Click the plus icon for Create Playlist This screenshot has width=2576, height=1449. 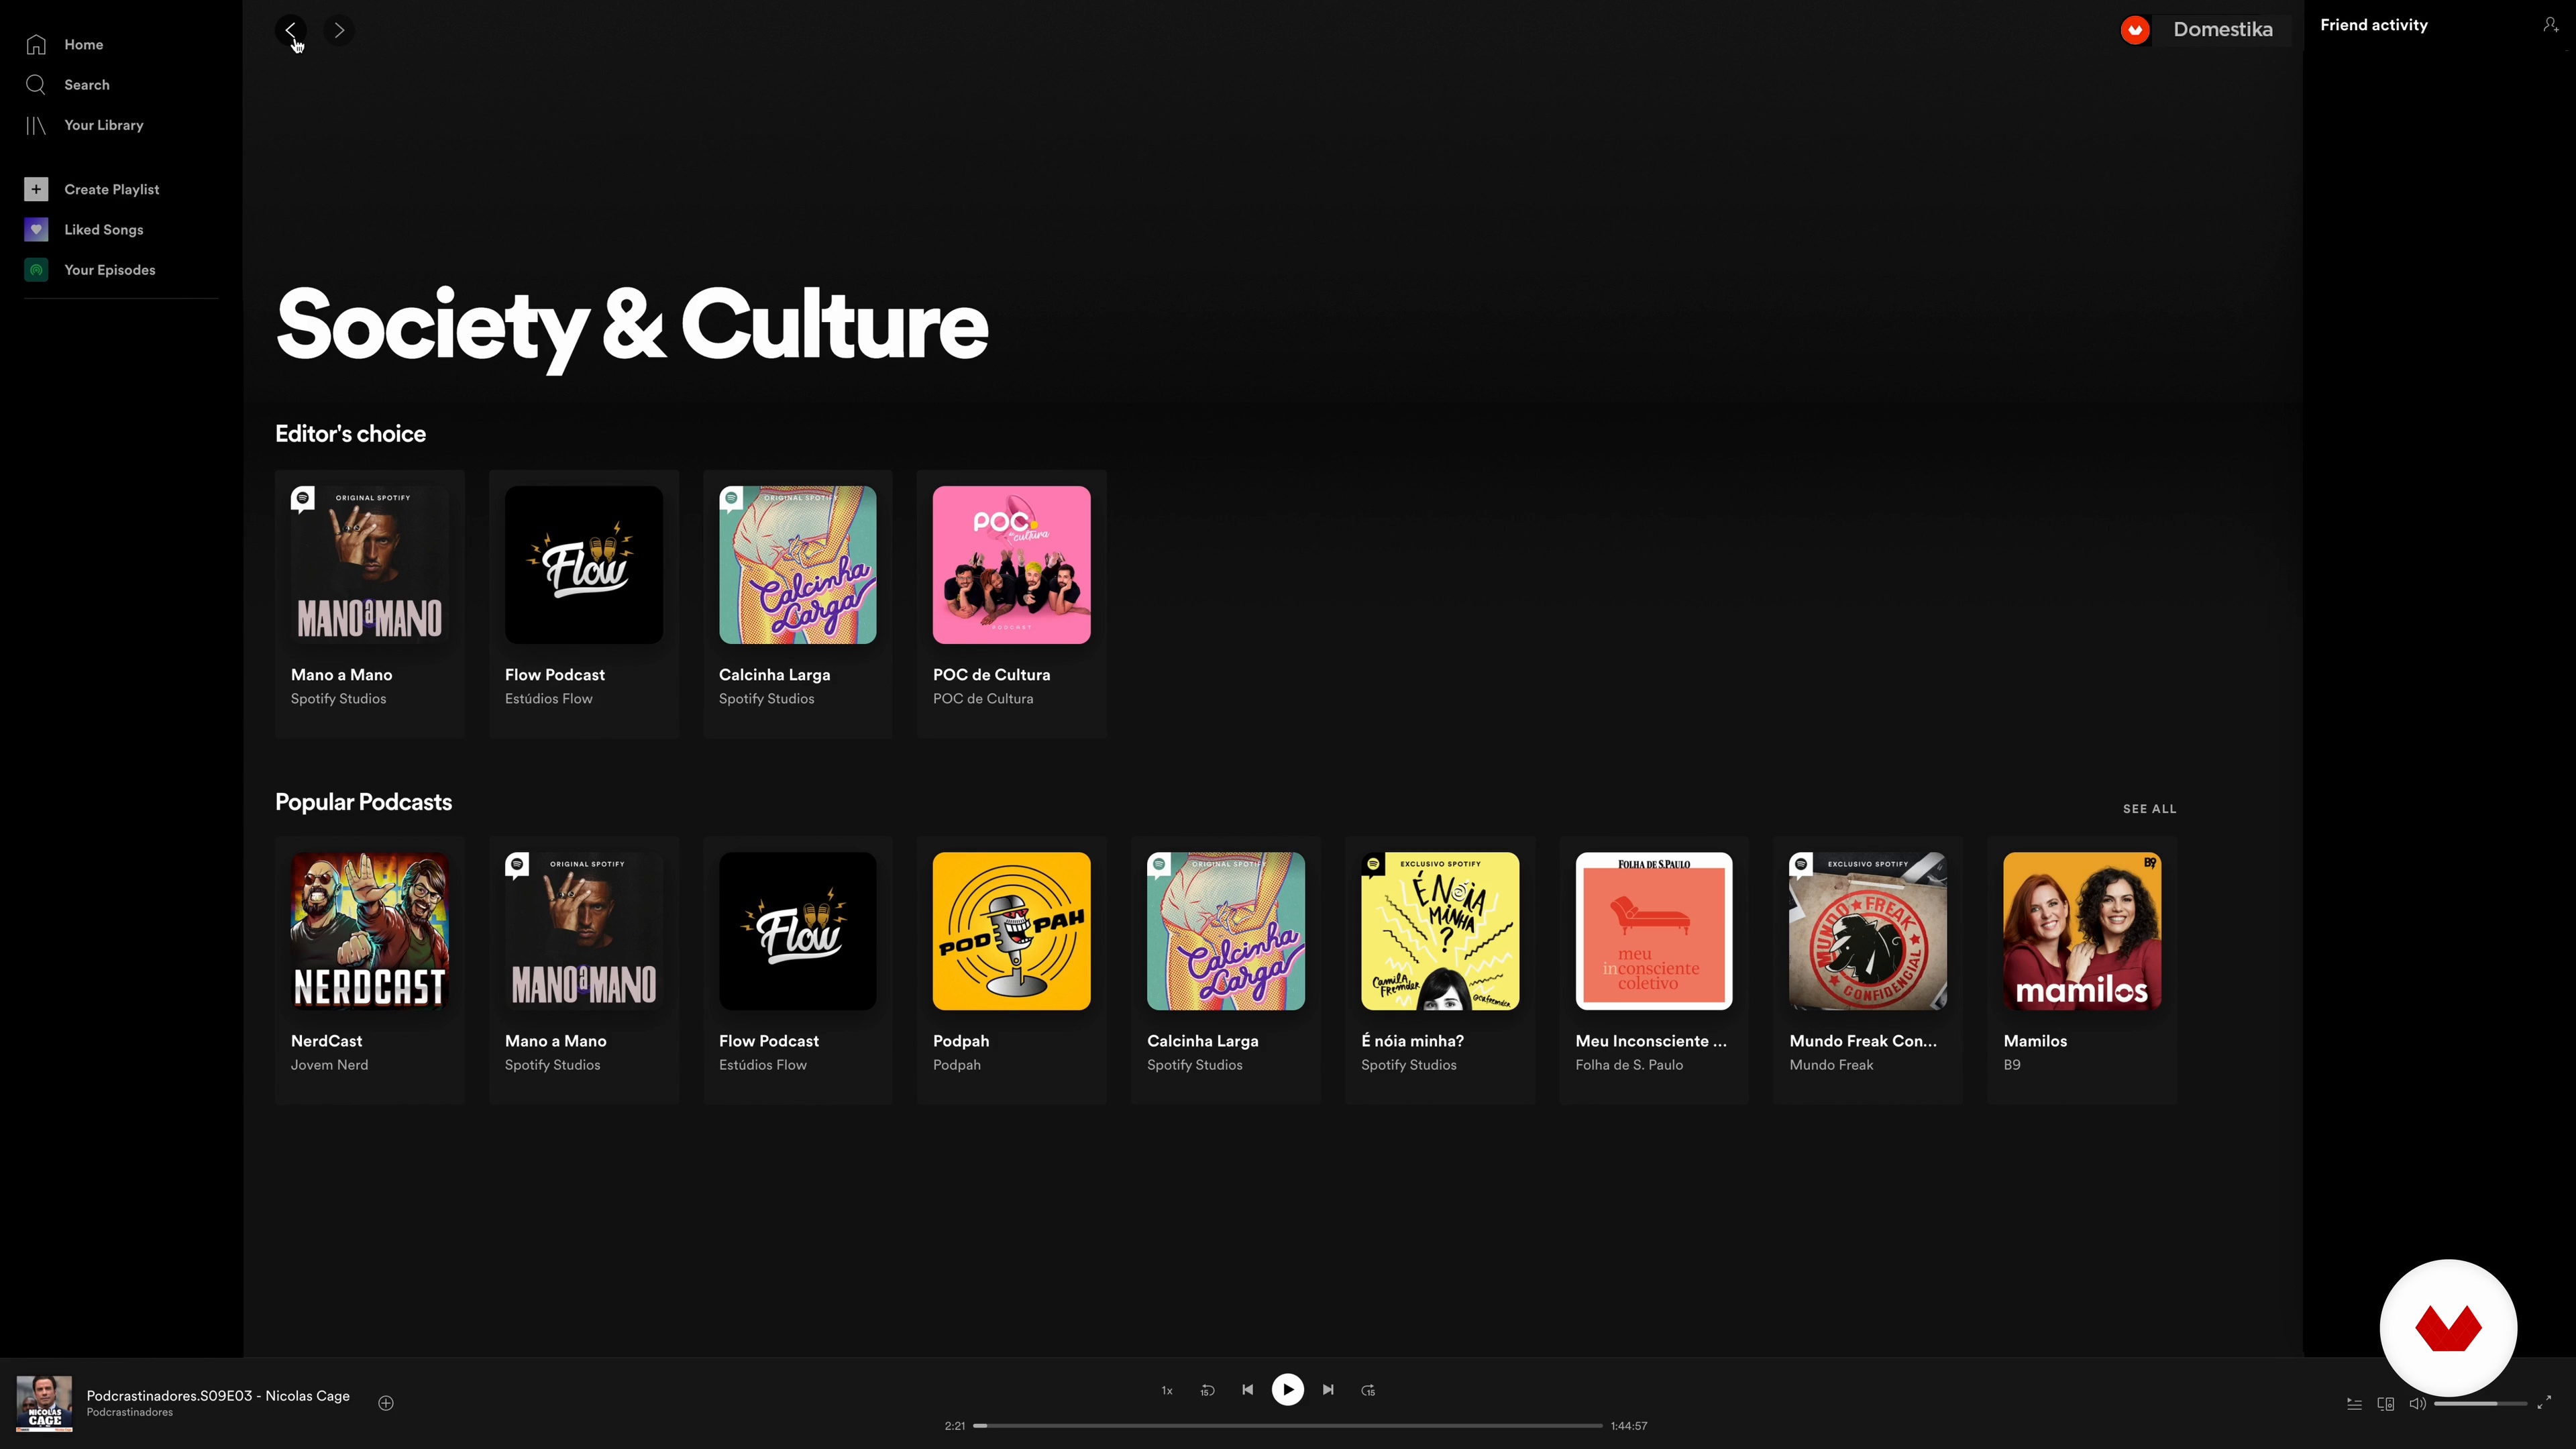click(36, 189)
